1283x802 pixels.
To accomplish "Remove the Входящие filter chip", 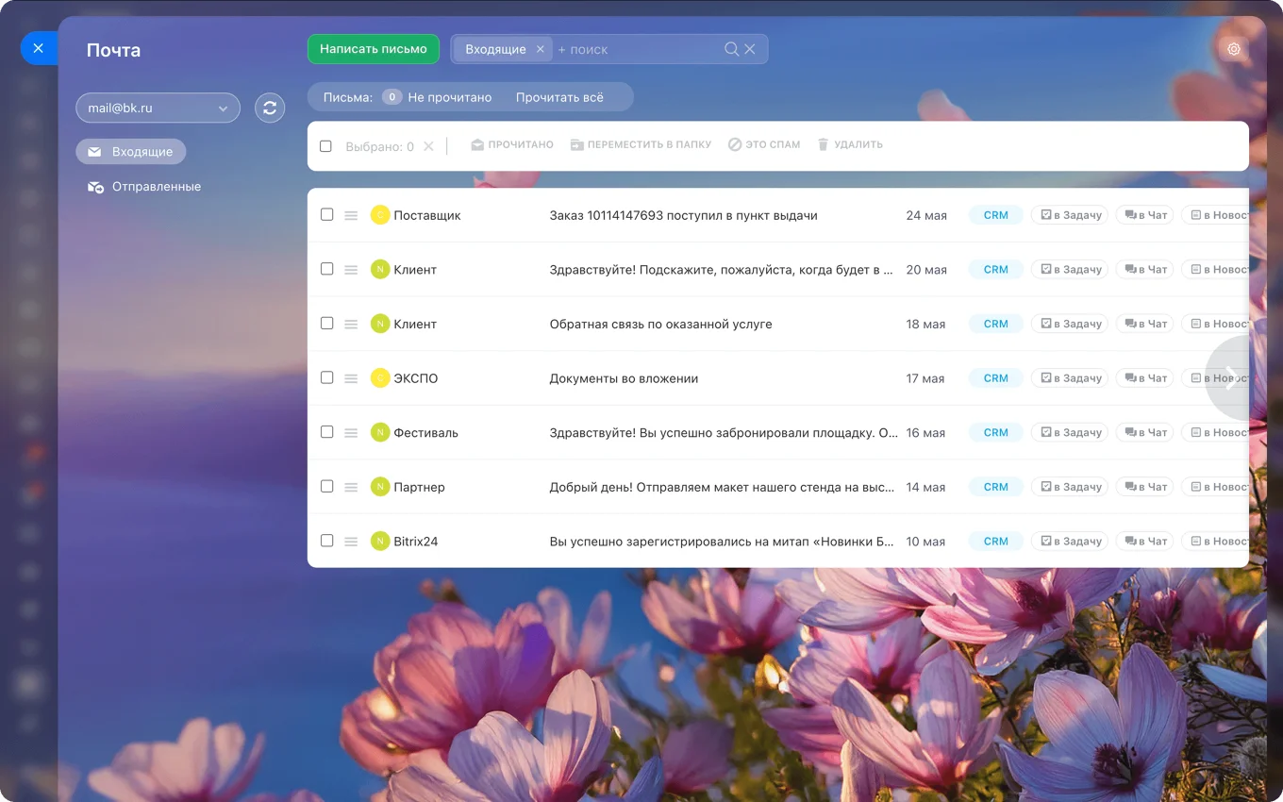I will [x=540, y=49].
